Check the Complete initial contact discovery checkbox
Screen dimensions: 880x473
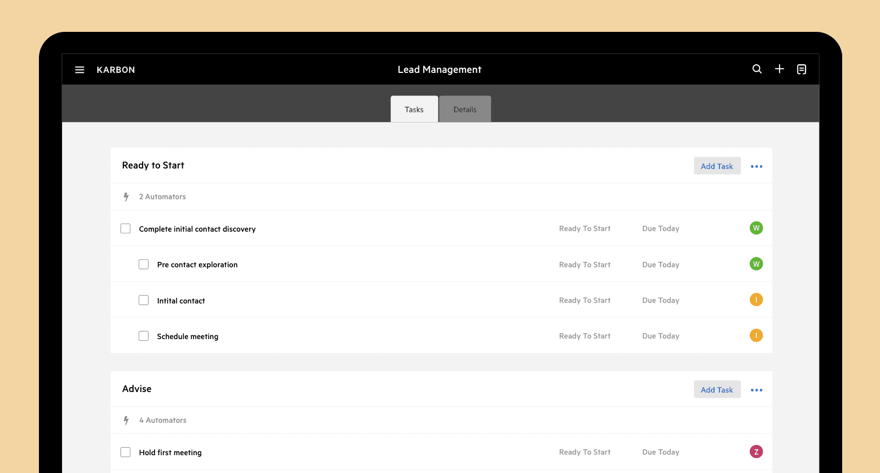(125, 229)
